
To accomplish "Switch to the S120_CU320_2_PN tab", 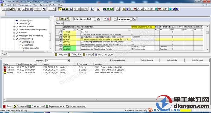I will tap(104, 55).
